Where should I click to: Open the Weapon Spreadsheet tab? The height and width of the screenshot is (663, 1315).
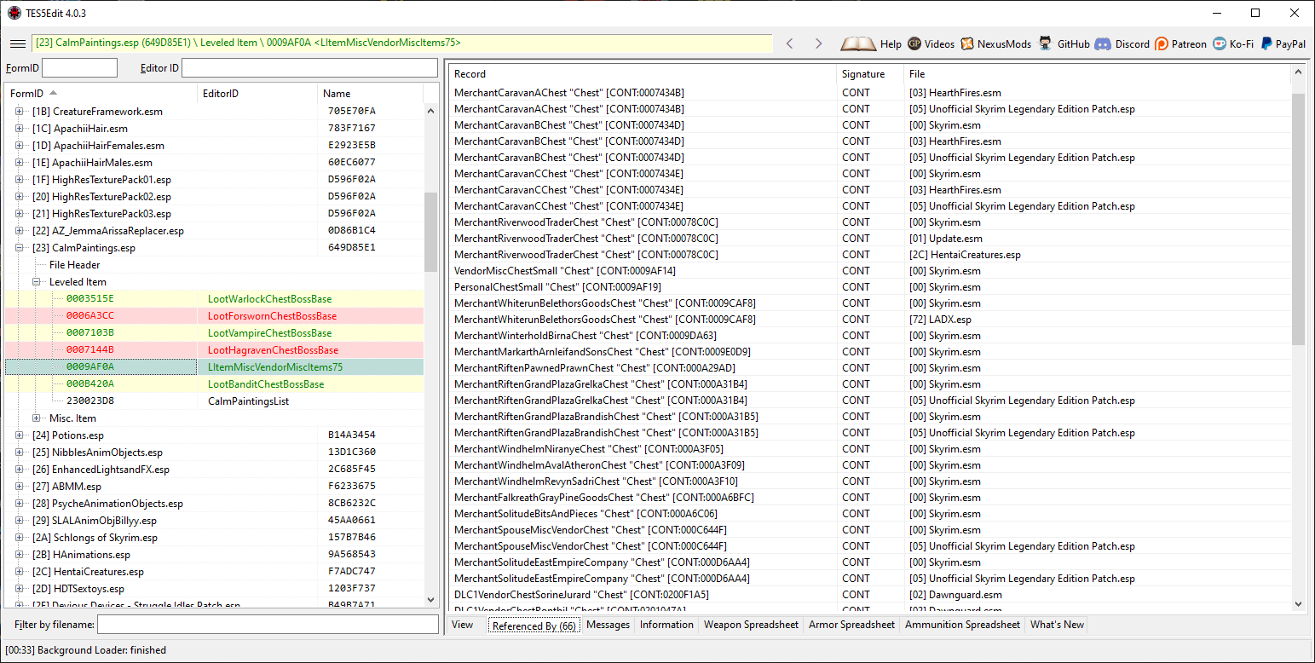[x=751, y=625]
